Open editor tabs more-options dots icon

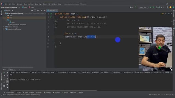click(x=171, y=10)
